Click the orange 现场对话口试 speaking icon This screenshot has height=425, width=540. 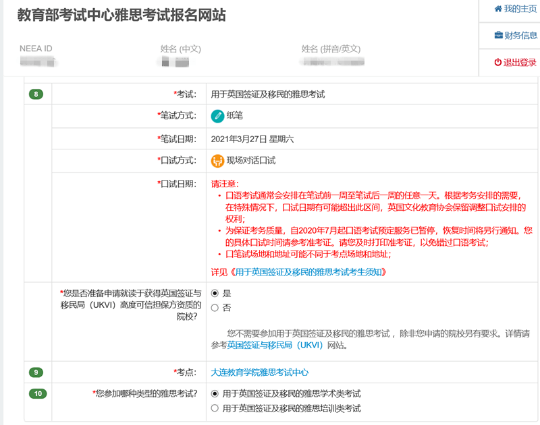217,161
